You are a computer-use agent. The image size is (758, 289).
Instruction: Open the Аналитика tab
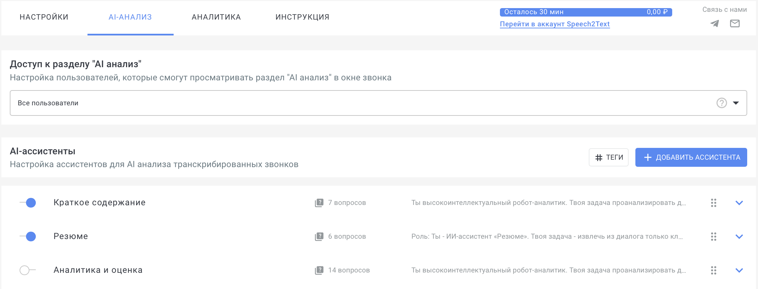[216, 17]
